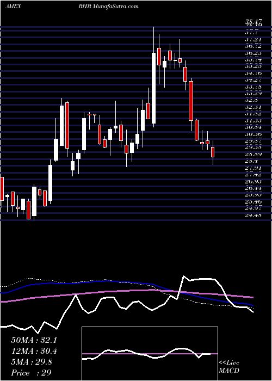Click the 50MA : 32.1 value

point(34,340)
